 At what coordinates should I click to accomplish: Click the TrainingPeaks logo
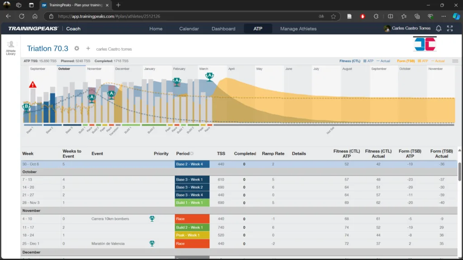[33, 28]
